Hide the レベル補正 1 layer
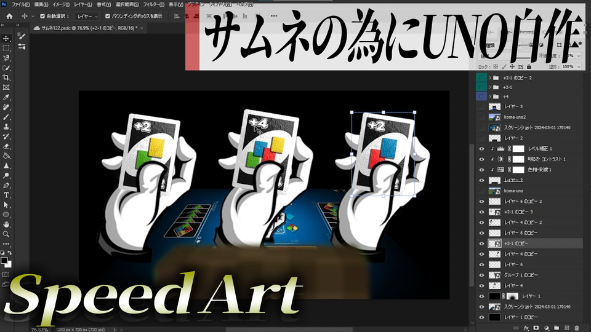 point(481,149)
